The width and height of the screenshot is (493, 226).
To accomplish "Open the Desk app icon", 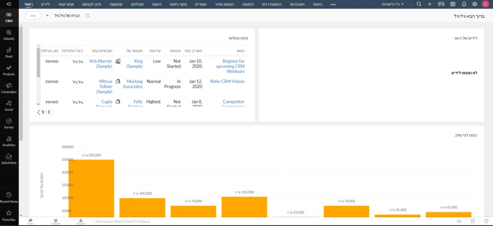I will (x=9, y=52).
